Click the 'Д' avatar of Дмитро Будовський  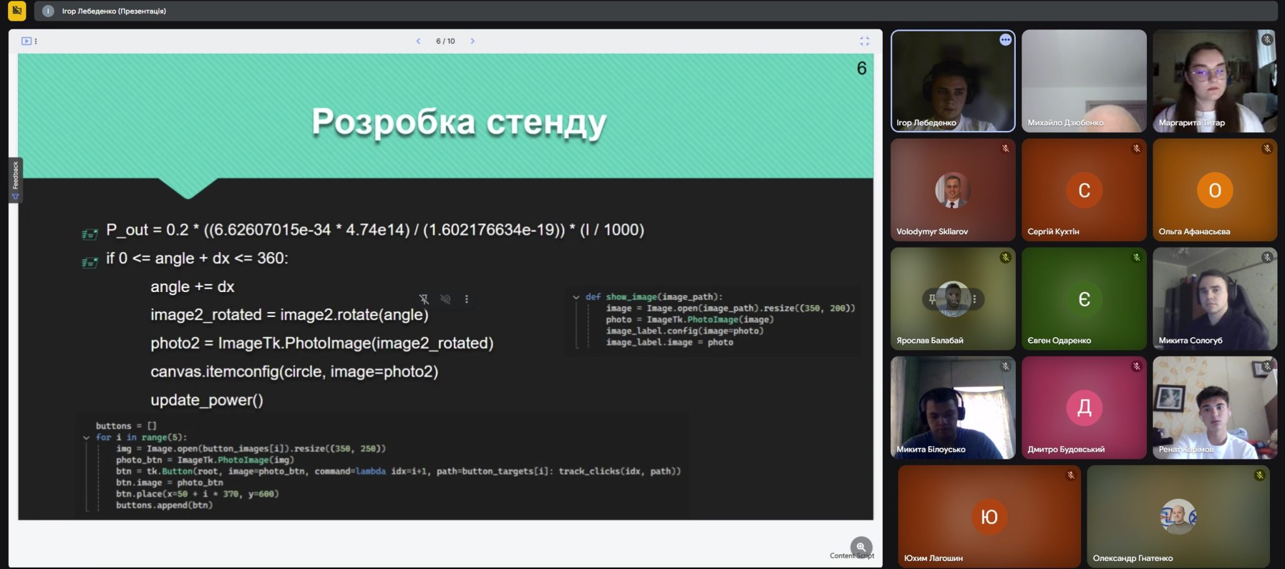click(x=1084, y=408)
